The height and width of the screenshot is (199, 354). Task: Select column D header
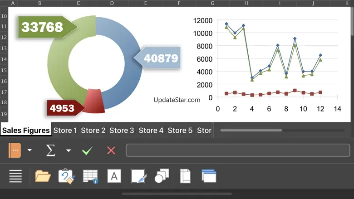112,3
